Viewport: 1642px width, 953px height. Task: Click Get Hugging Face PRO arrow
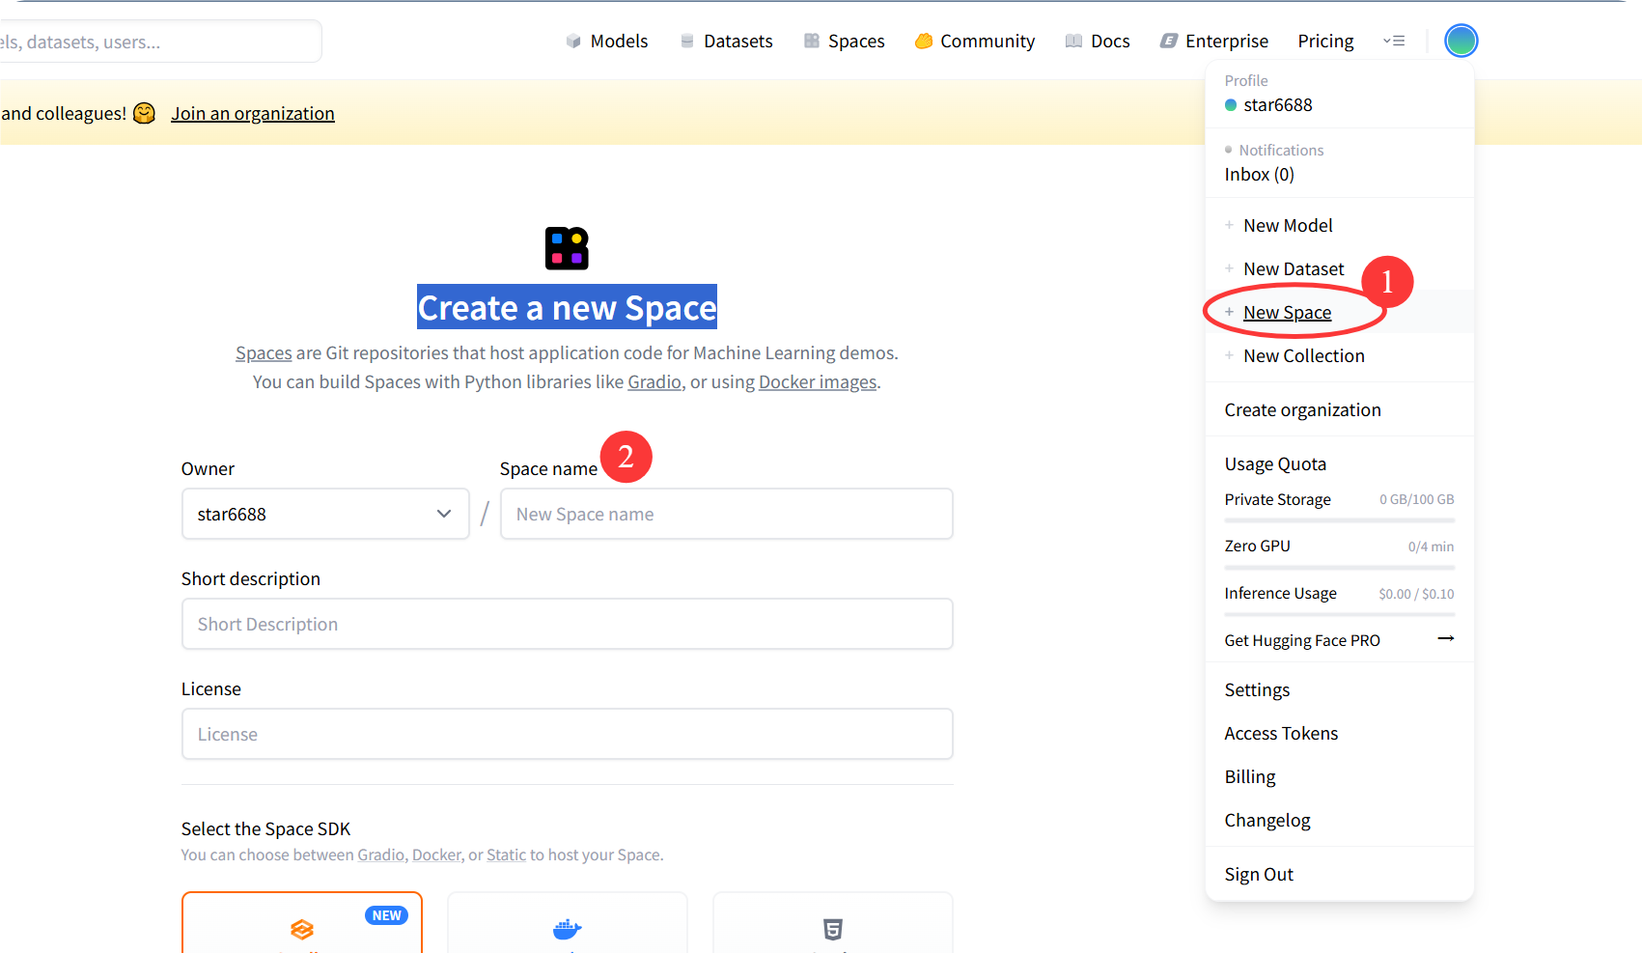coord(1445,639)
